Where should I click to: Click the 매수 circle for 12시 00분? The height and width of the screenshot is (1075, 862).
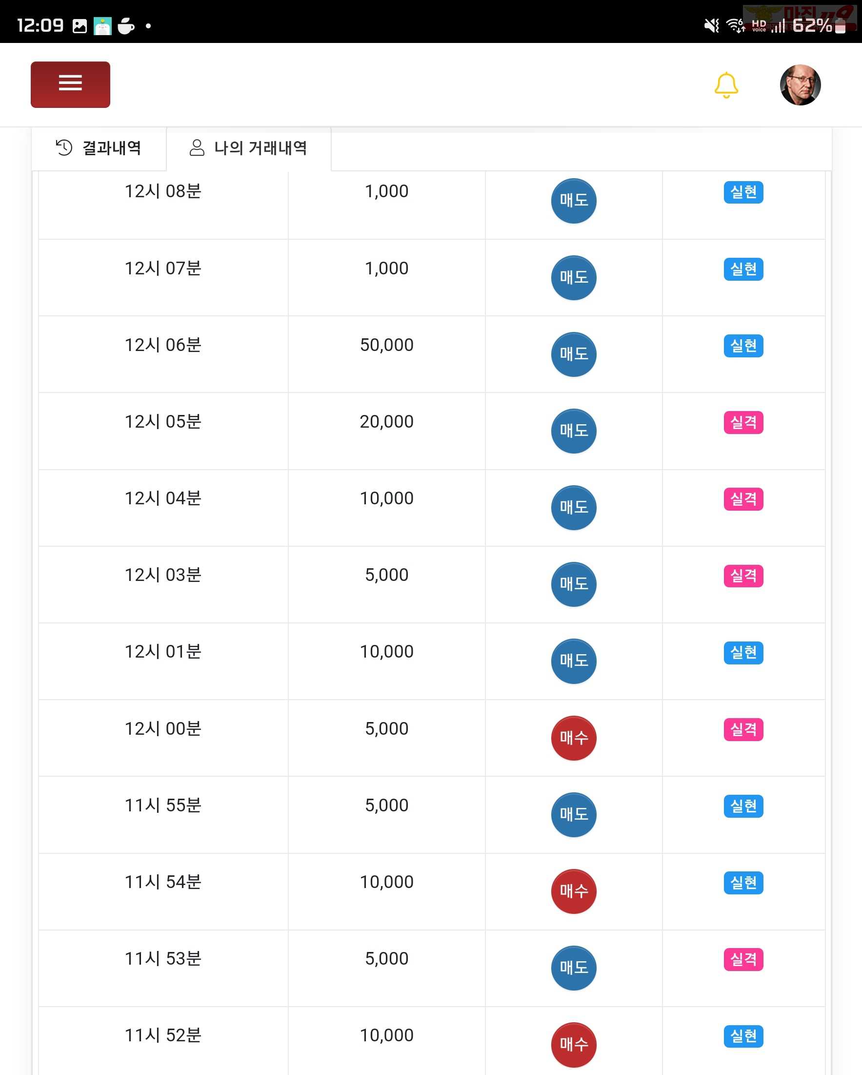[574, 738]
